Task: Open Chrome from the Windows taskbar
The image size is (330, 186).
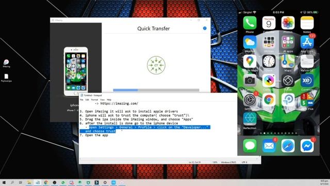Action: tap(46, 182)
